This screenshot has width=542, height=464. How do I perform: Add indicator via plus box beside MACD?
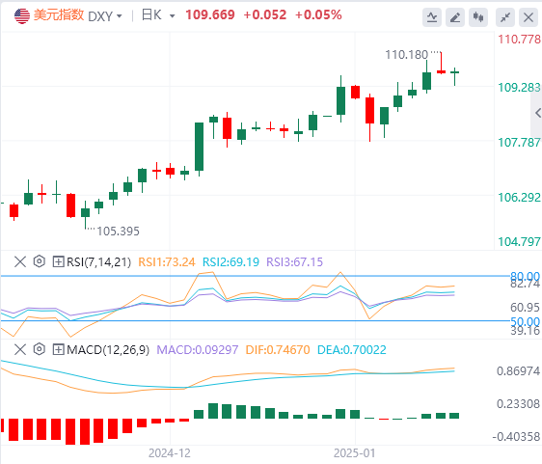58,349
